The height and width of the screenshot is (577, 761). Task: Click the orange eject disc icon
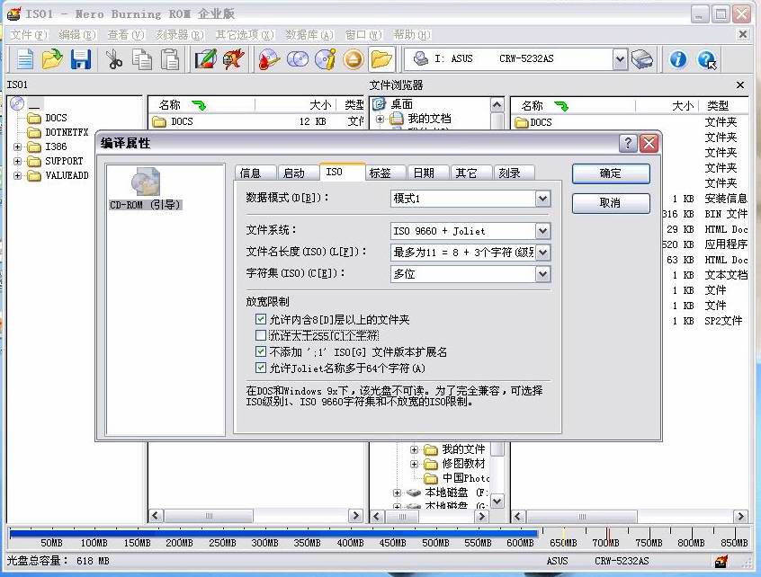point(354,59)
